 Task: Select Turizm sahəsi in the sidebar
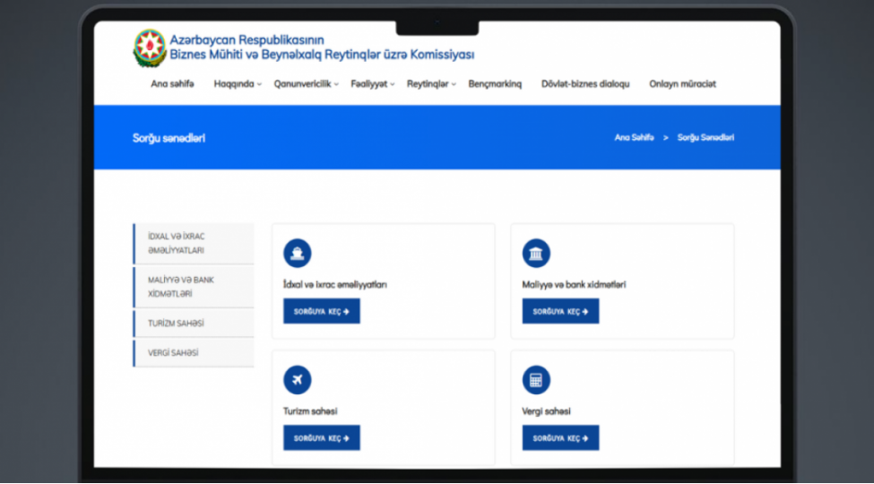click(x=194, y=324)
